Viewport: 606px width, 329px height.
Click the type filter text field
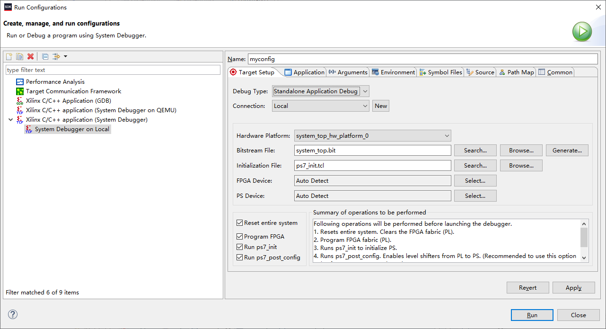click(113, 70)
